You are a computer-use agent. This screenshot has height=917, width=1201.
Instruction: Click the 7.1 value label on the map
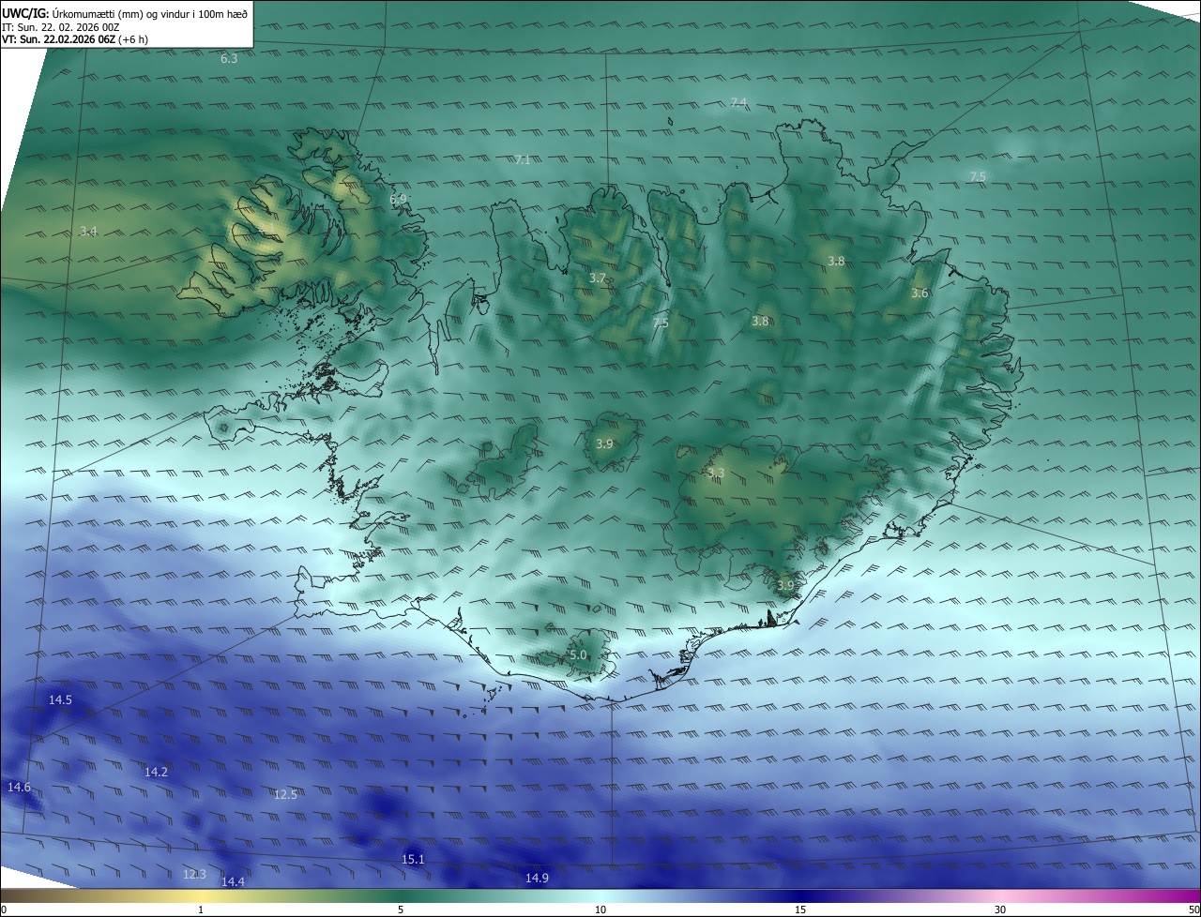[523, 160]
